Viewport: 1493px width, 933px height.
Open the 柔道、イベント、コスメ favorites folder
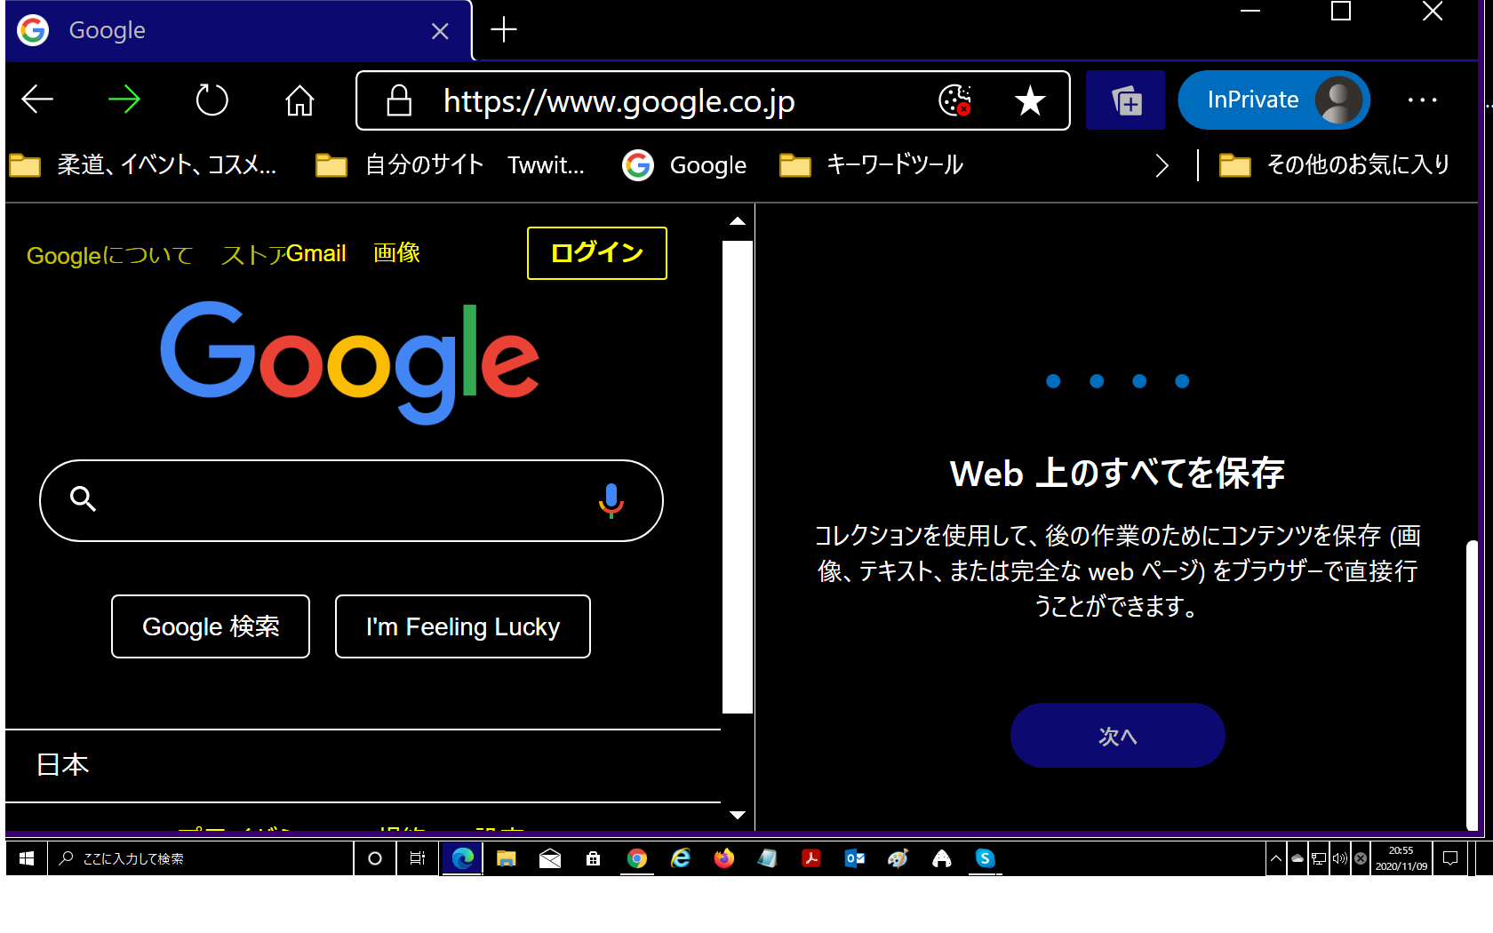(143, 165)
